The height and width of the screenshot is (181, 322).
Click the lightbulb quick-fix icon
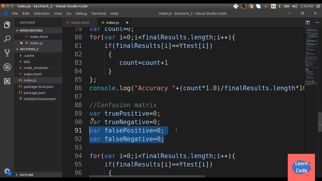tap(93, 120)
